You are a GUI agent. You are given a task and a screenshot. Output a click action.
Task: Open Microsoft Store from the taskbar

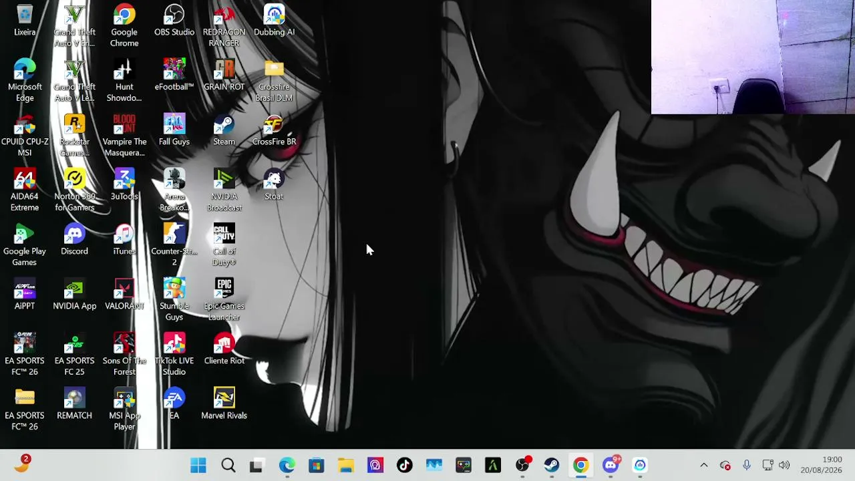[316, 465]
